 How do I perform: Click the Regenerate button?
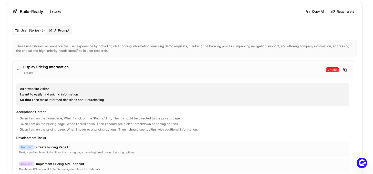[x=343, y=12]
